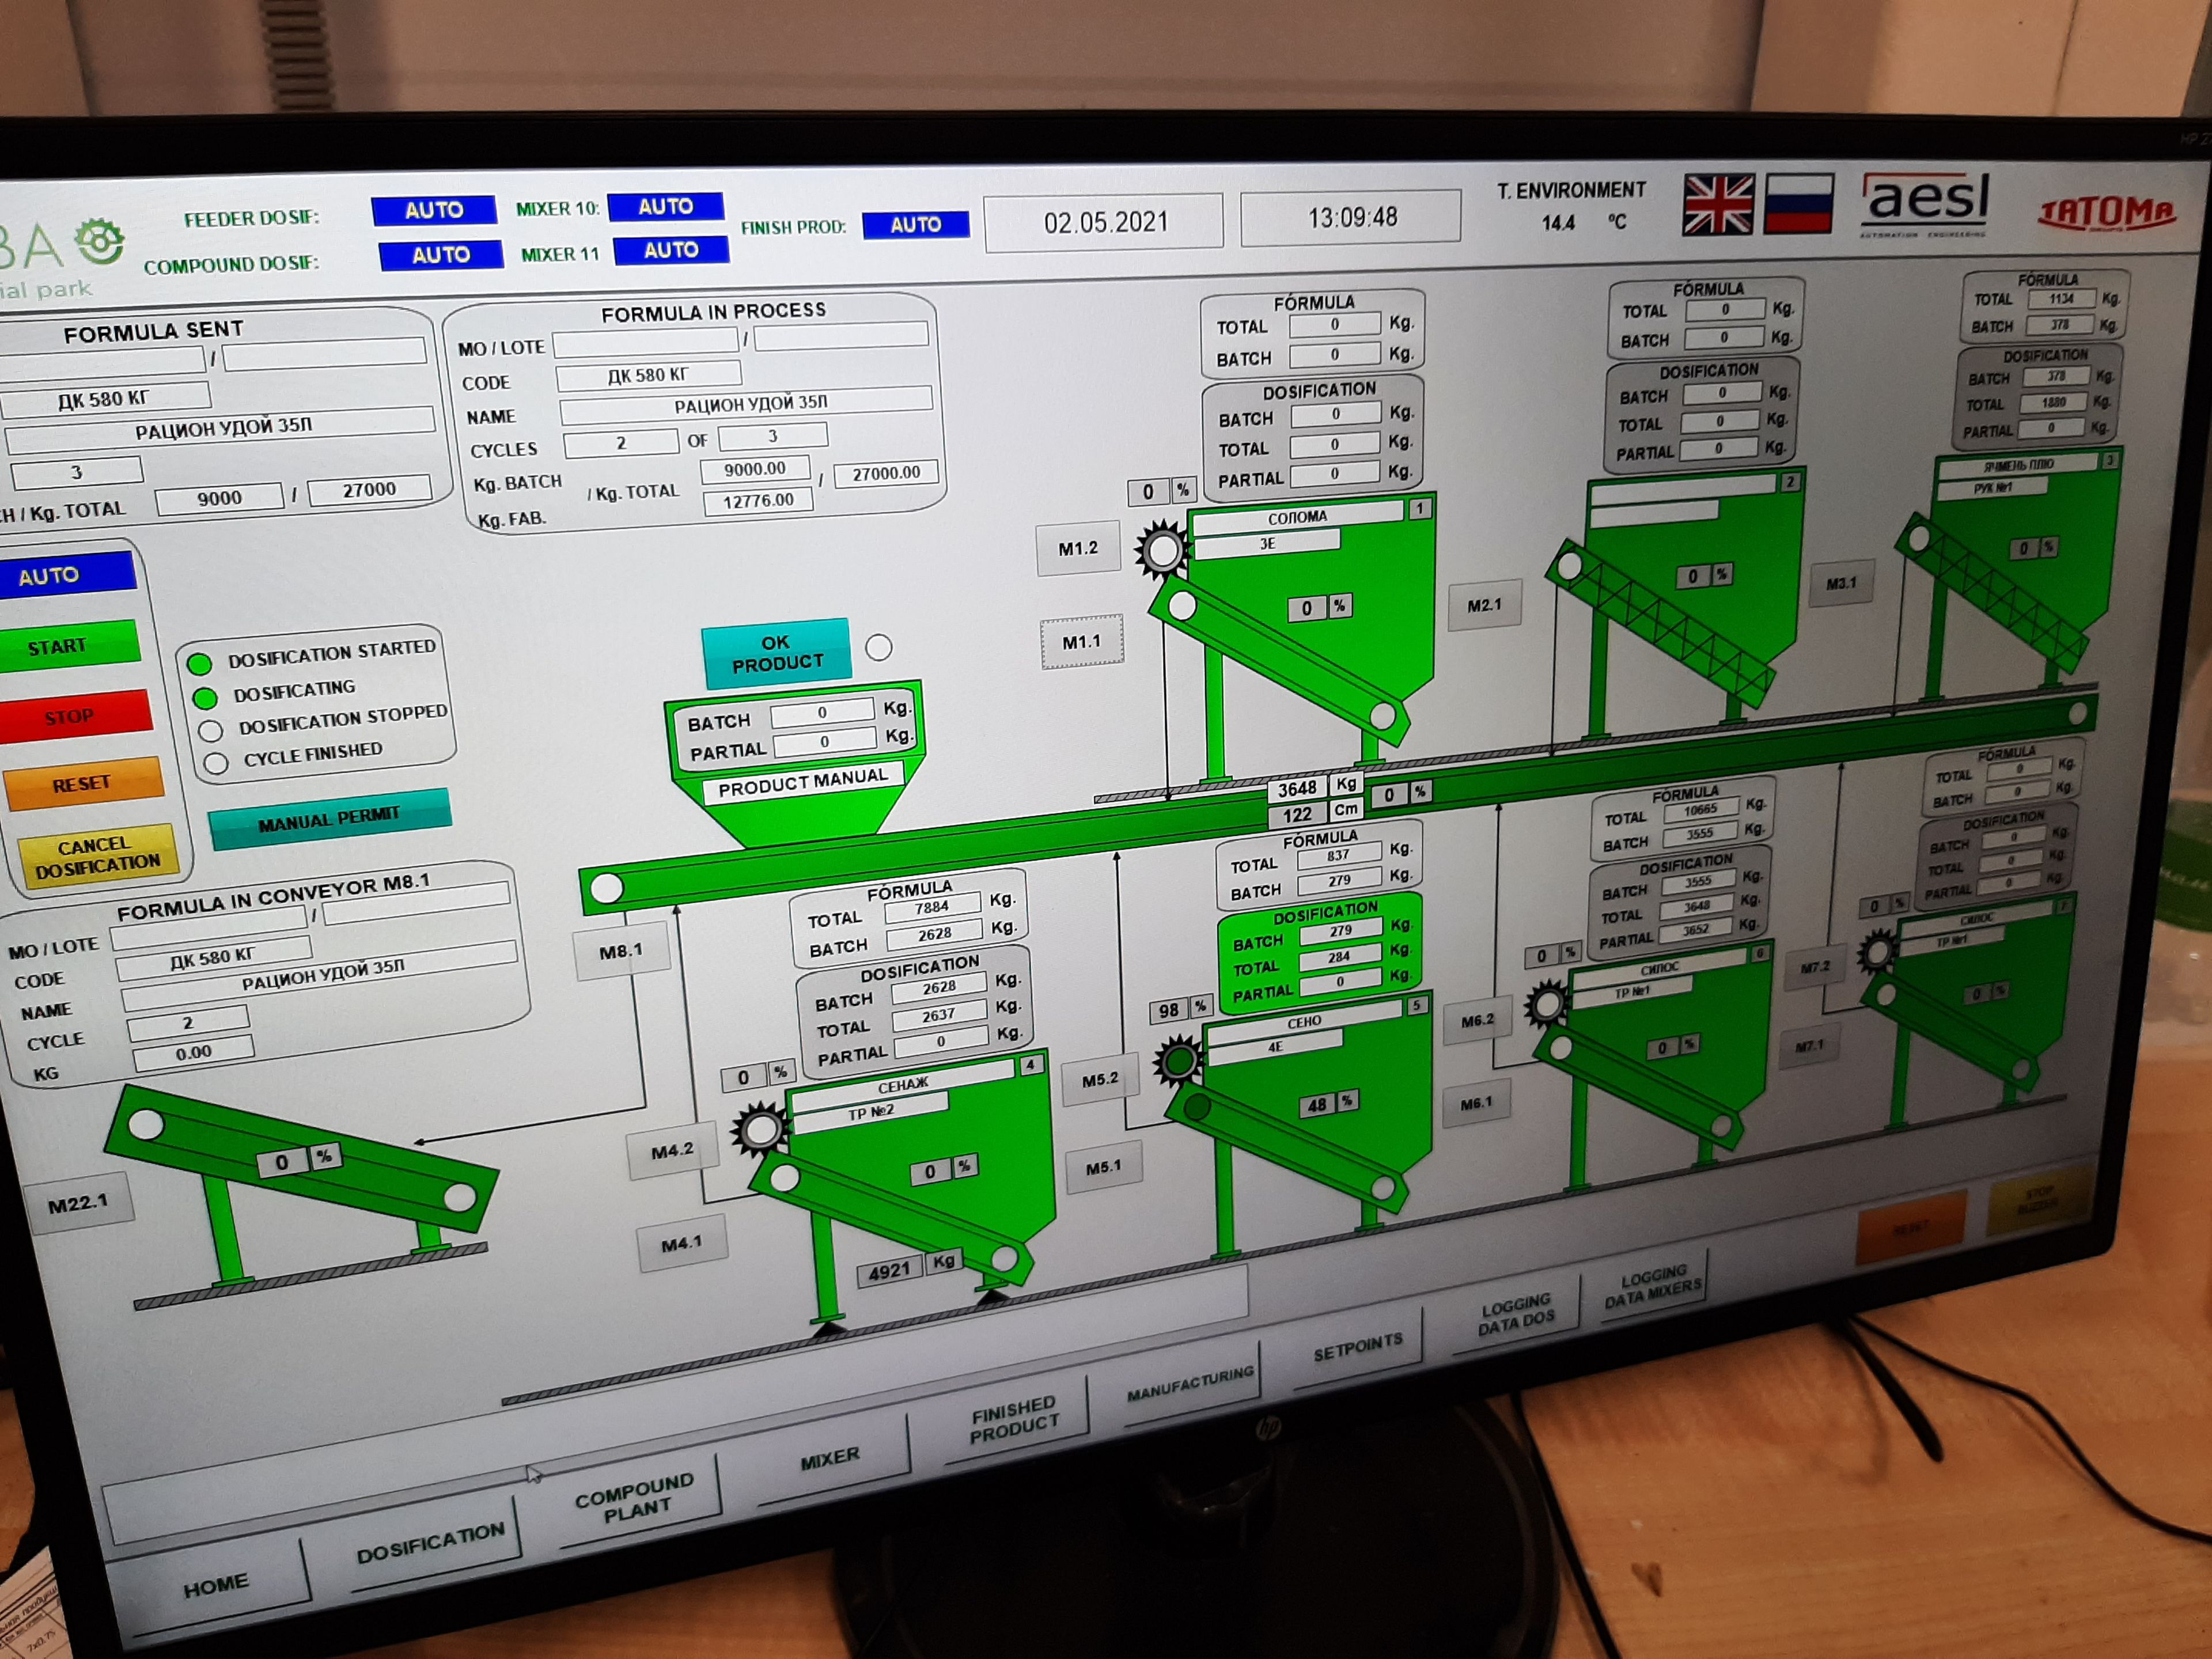Toggle the CYCLE FINISHED indicator
The height and width of the screenshot is (1659, 2212).
[x=216, y=764]
